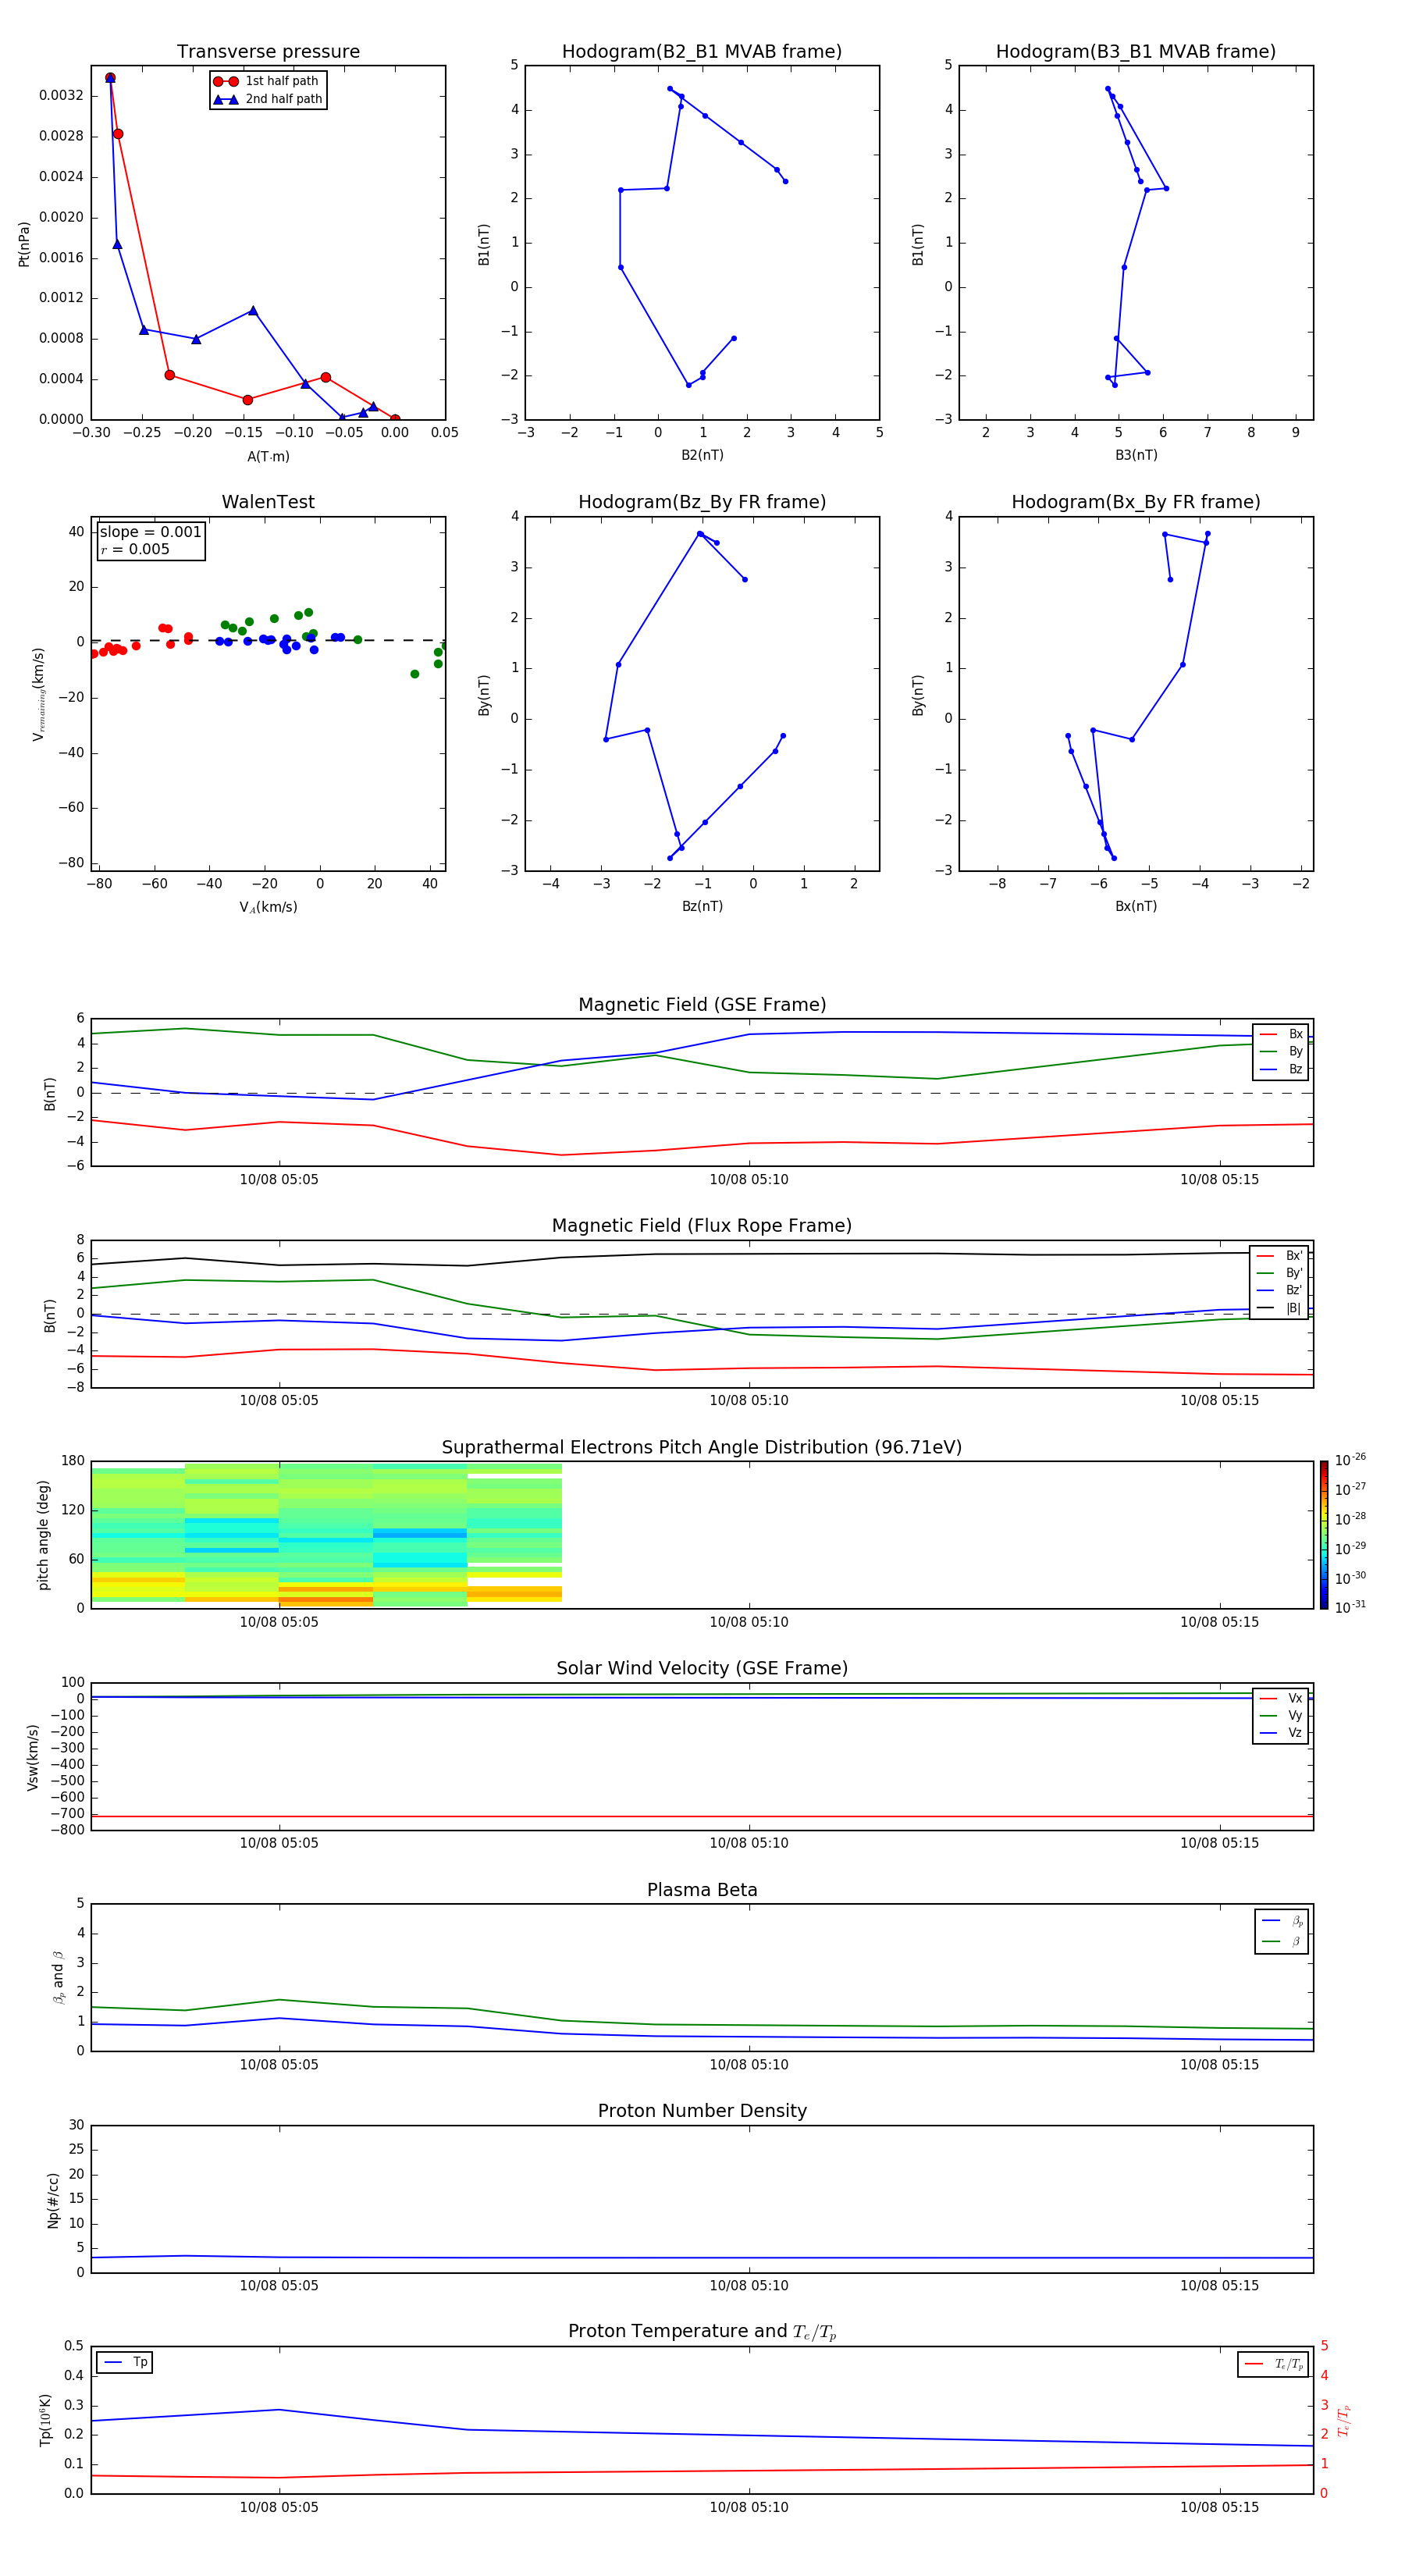Click the 'Proton Number Density' plot title
Screen dimensions: 1405x2576
tap(702, 2111)
